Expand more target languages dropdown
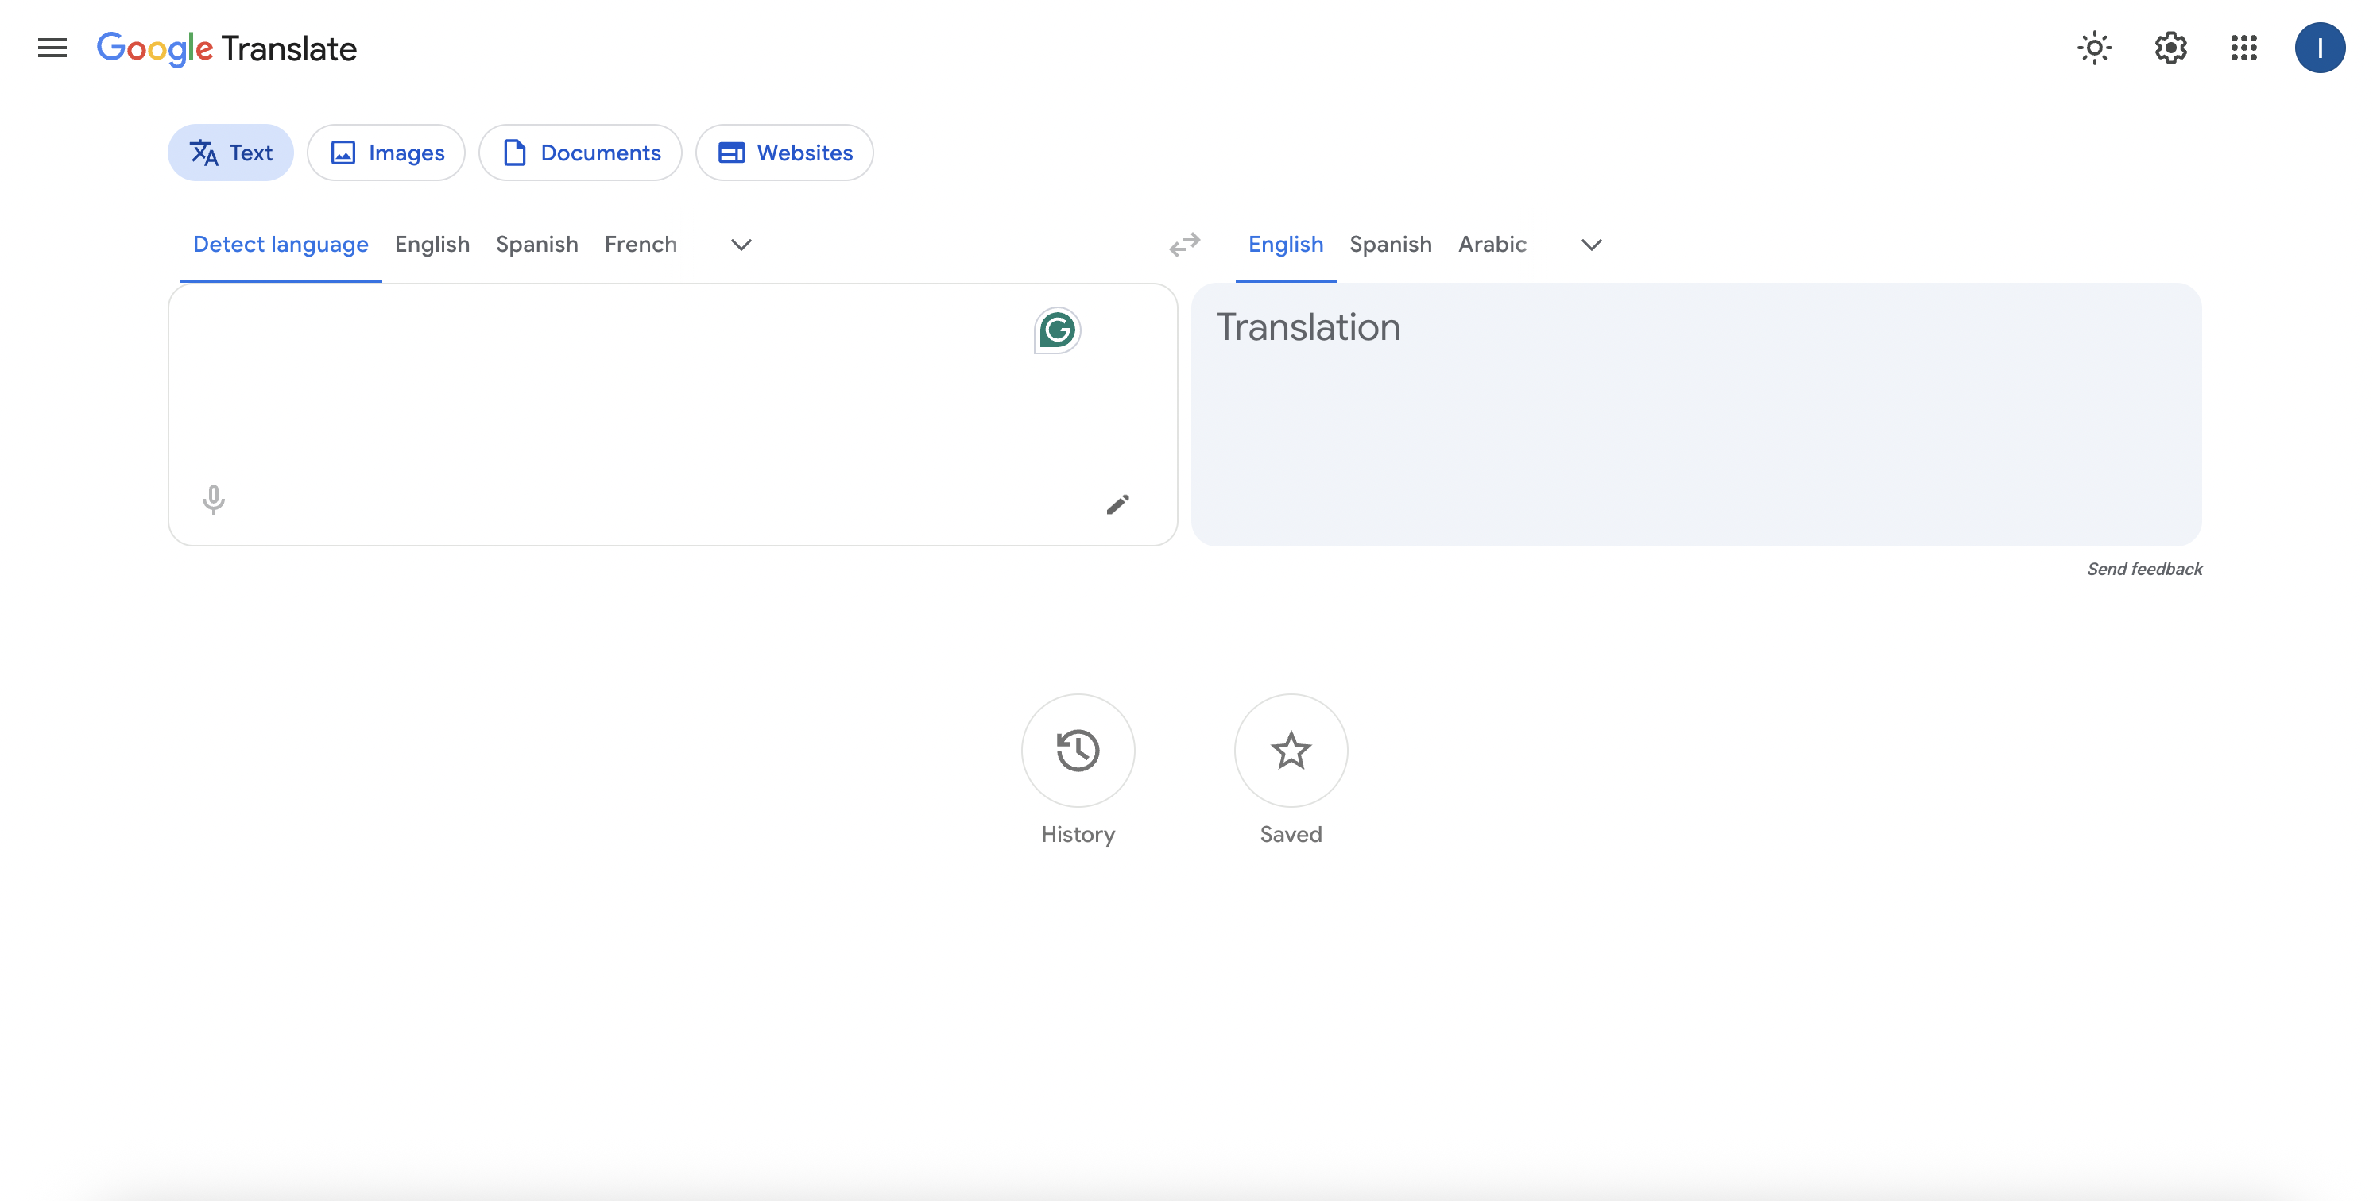 1591,245
